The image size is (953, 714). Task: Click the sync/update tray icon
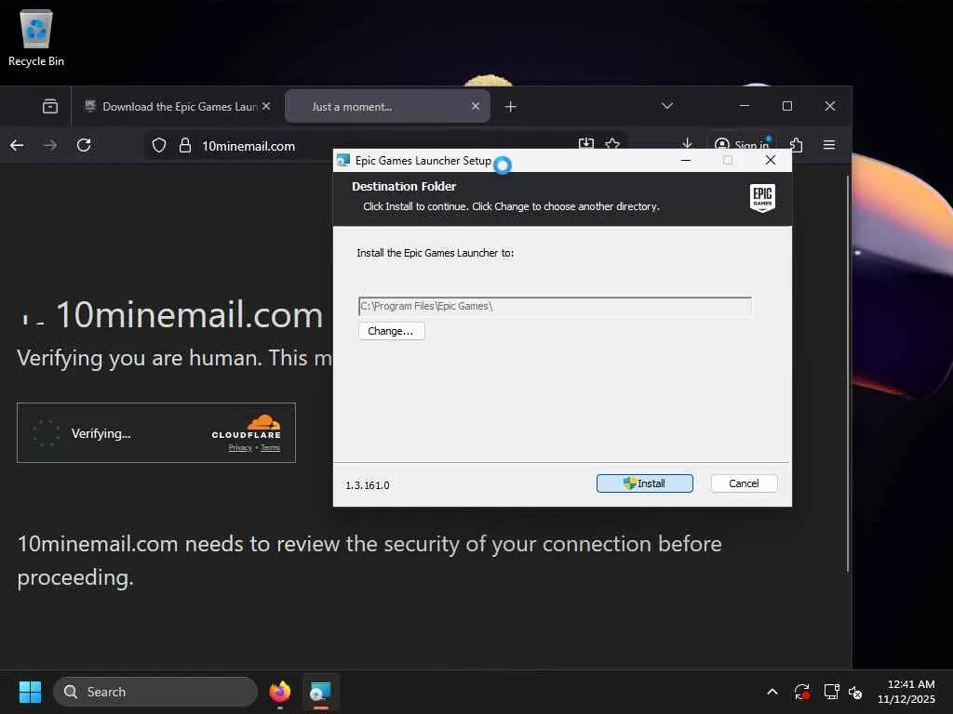coord(801,692)
